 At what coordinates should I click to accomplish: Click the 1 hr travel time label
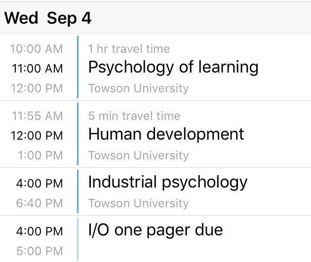click(x=129, y=49)
